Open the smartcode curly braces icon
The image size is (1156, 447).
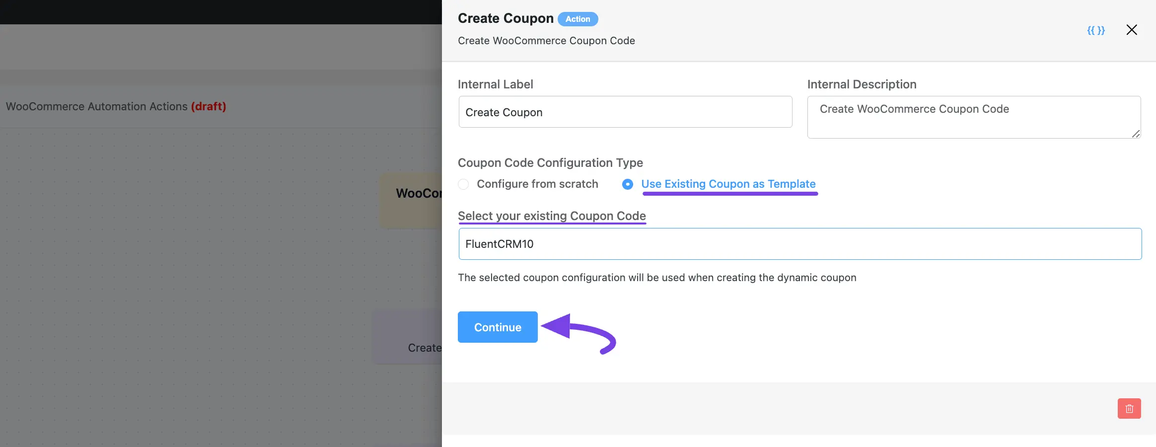pos(1096,30)
